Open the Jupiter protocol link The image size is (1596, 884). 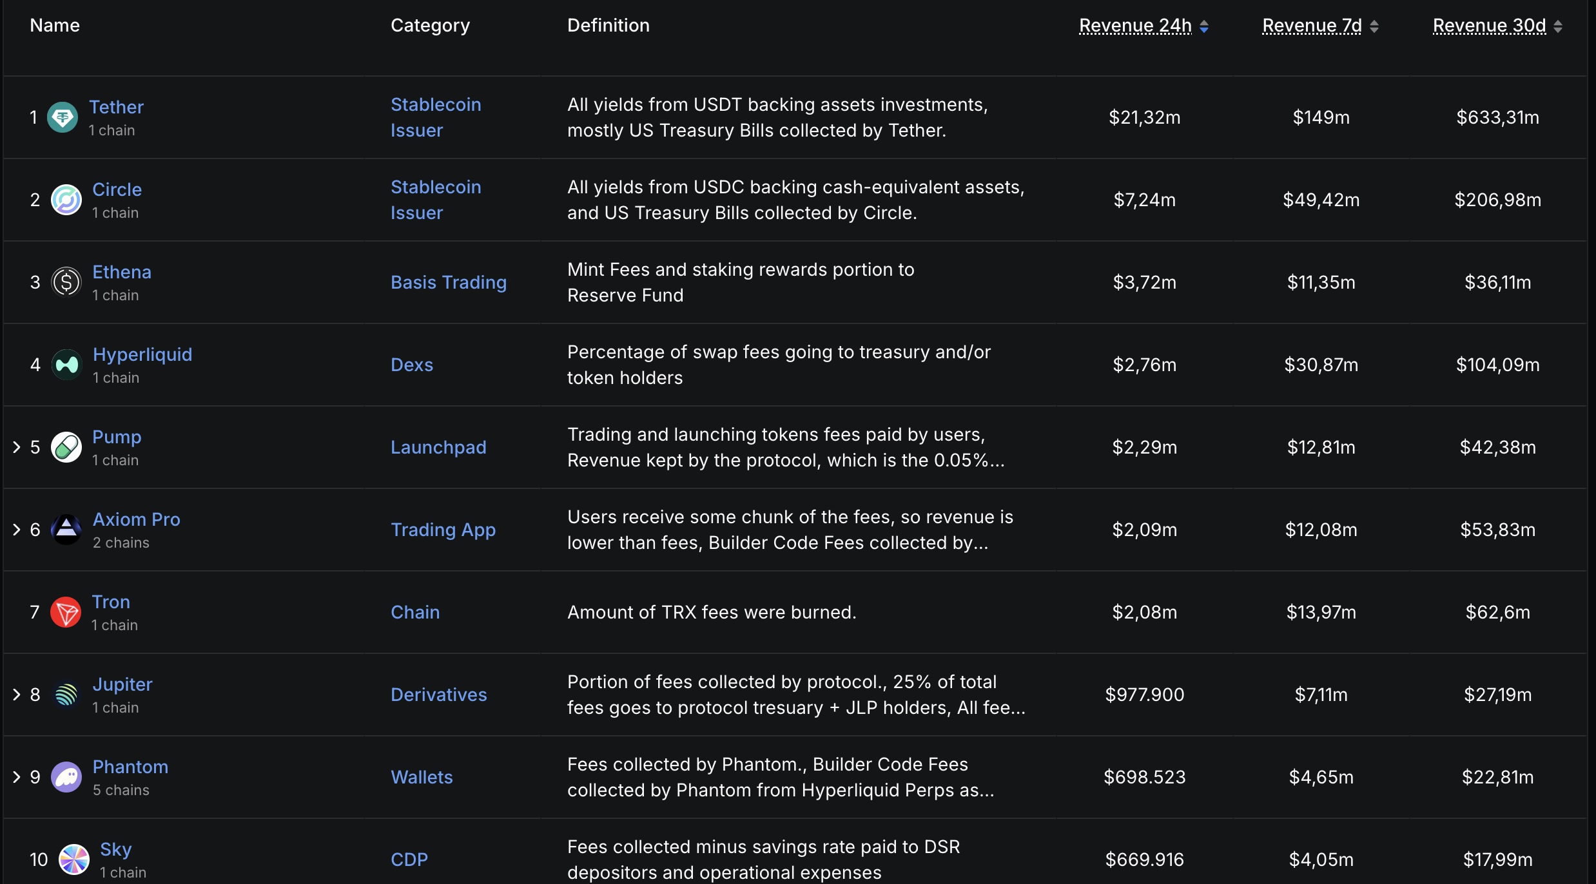coord(122,684)
